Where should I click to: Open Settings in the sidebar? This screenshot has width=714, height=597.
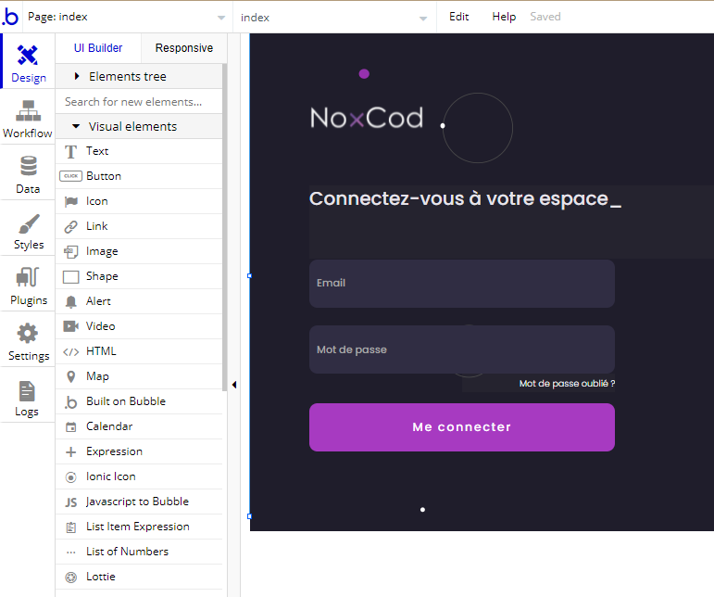tap(28, 340)
